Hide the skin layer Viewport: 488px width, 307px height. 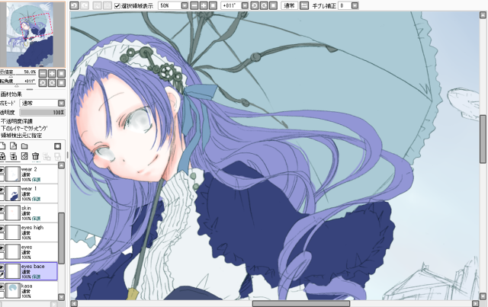tap(2, 209)
